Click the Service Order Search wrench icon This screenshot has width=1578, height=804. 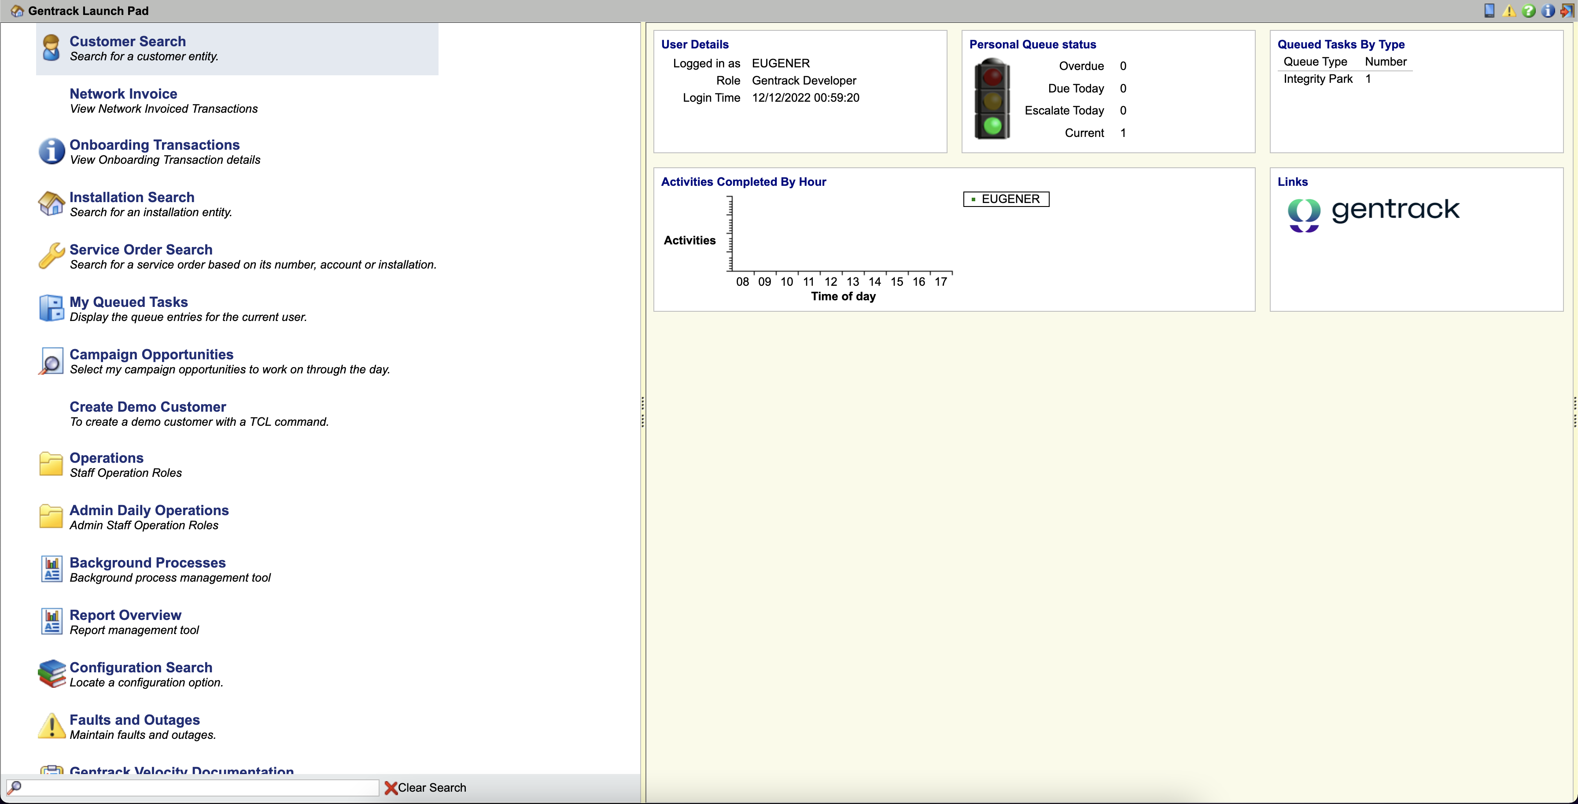pyautogui.click(x=52, y=256)
